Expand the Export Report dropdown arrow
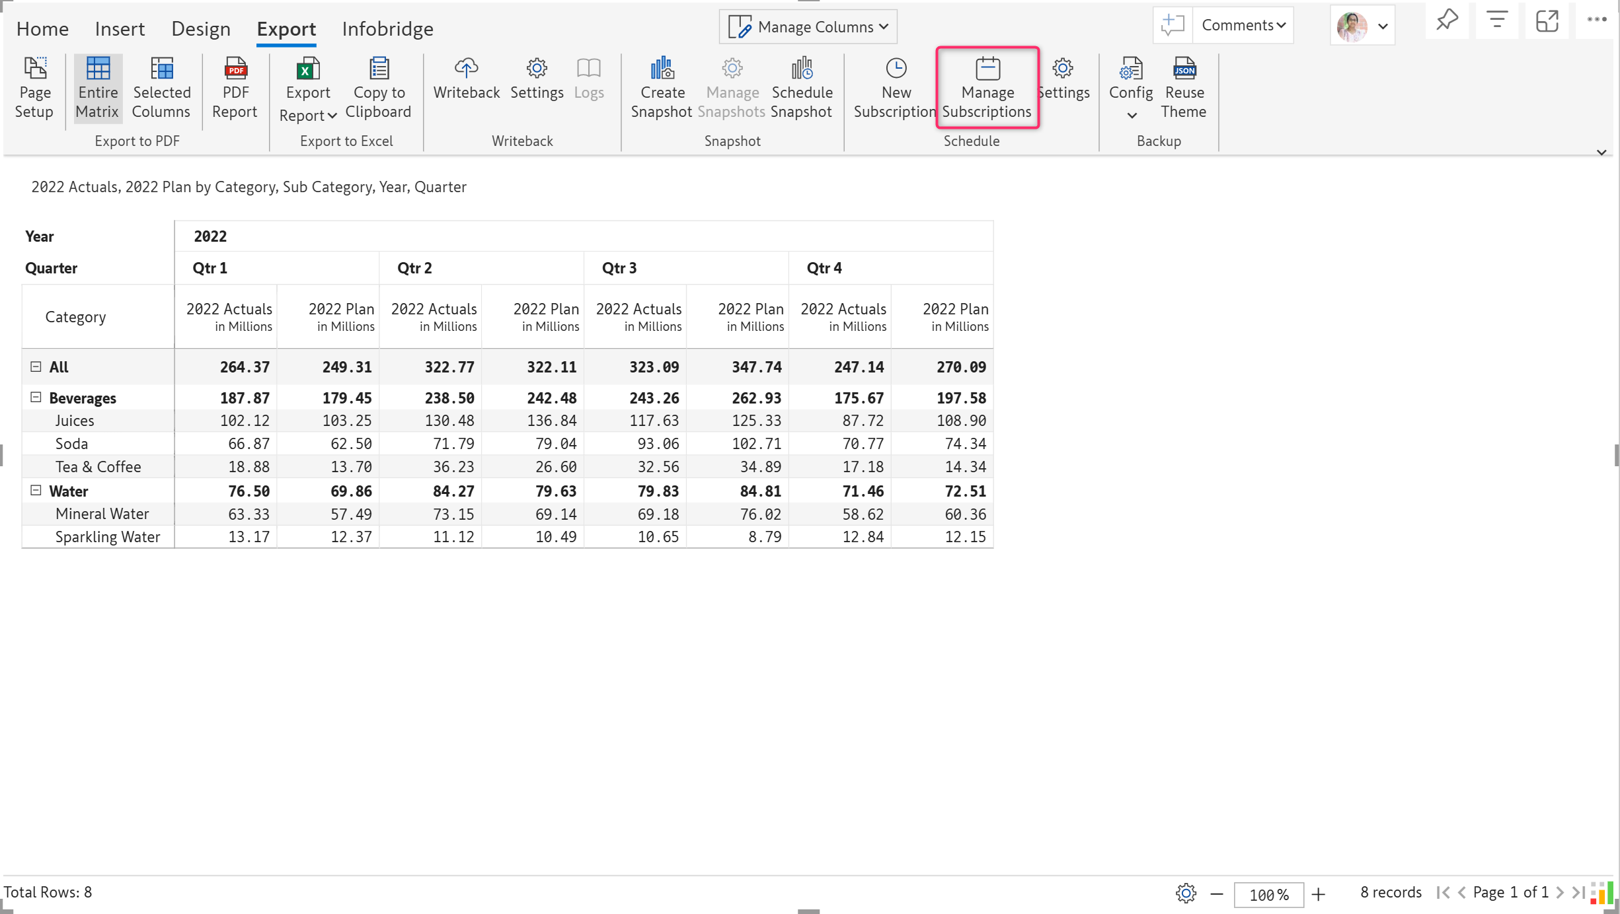 [332, 116]
